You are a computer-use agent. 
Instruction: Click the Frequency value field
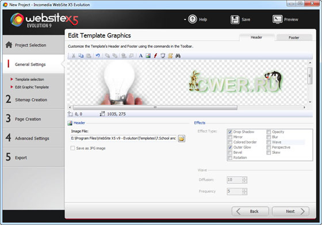pyautogui.click(x=235, y=191)
